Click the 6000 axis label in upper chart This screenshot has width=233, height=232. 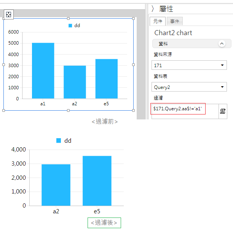tap(14, 32)
